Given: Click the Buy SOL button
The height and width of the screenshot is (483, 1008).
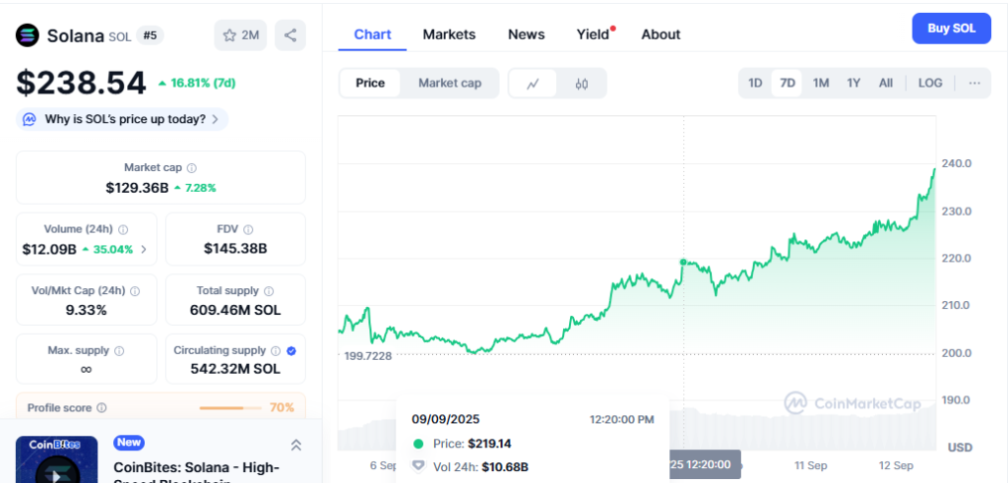Looking at the screenshot, I should tap(952, 29).
